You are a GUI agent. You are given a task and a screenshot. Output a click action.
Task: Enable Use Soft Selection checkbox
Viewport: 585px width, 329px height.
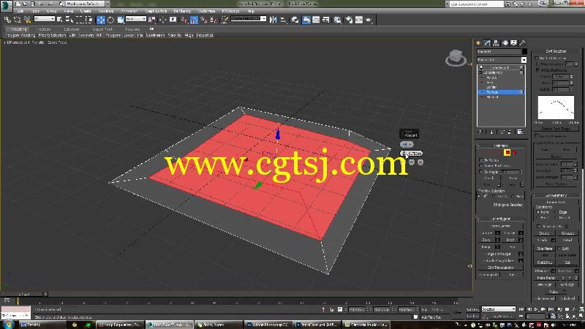537,58
